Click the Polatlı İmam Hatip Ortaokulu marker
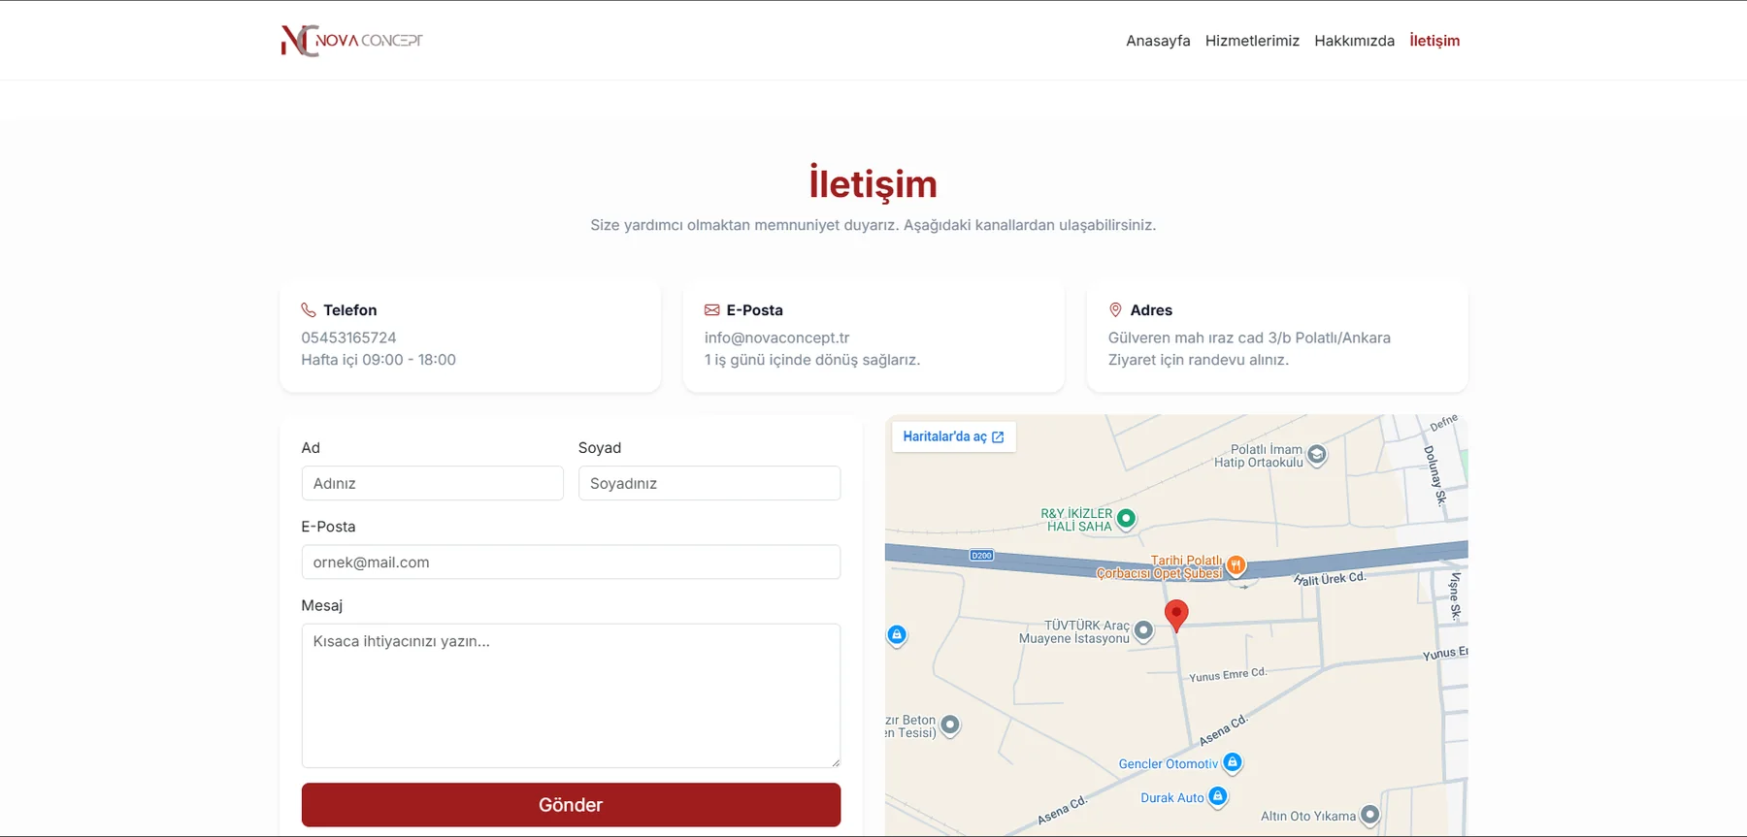Screen dimensions: 1747x837 [1317, 455]
